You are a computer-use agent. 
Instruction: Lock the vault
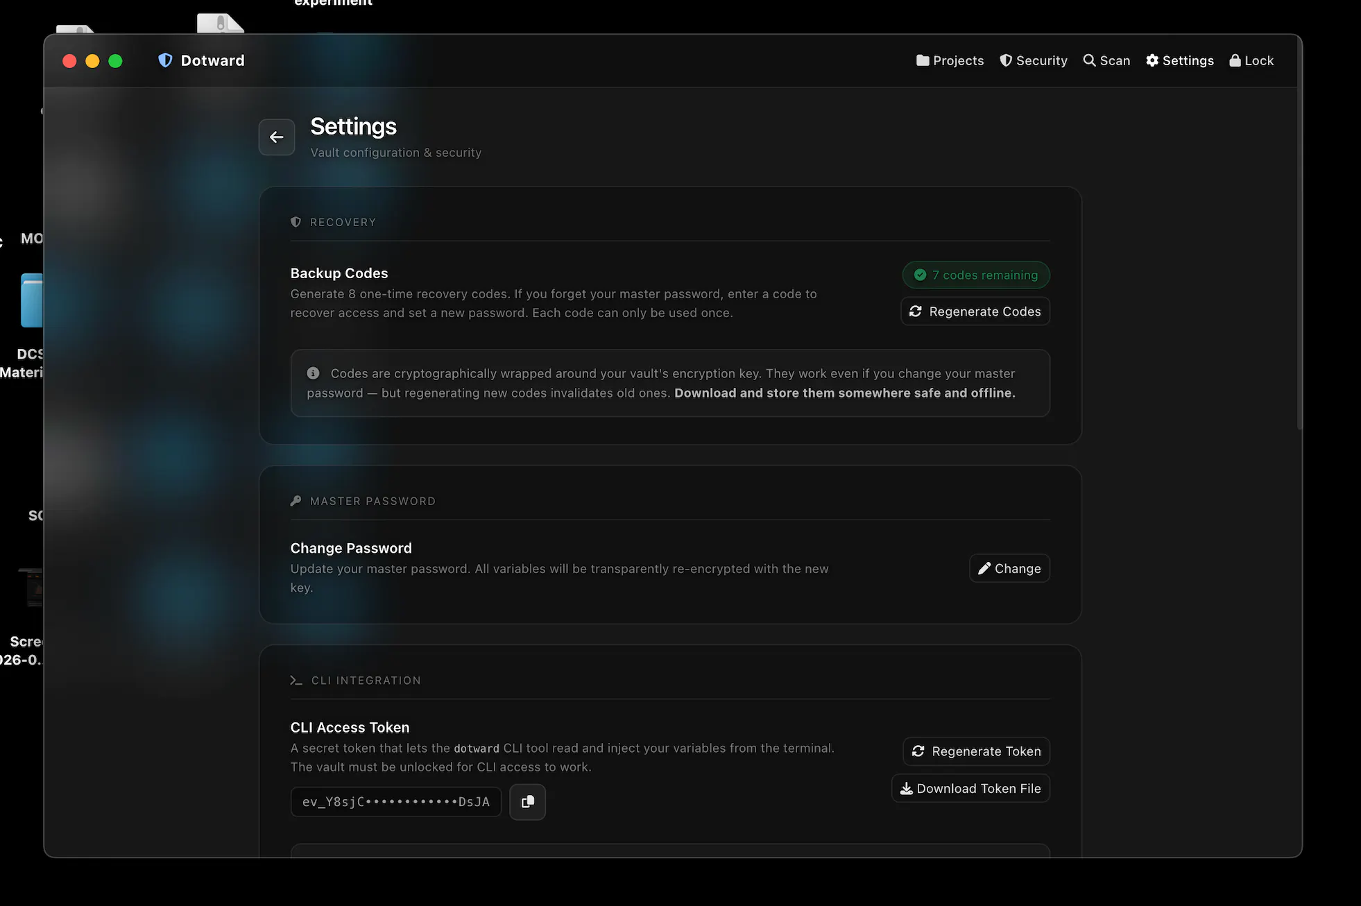1251,60
